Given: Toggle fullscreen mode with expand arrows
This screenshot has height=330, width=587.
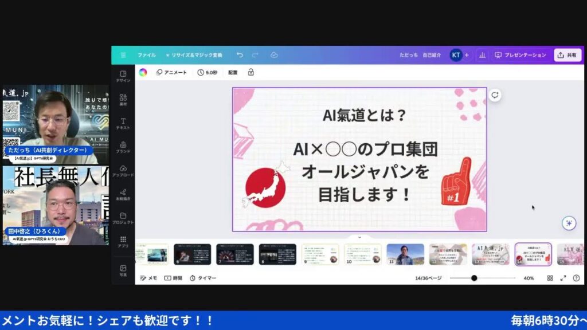Looking at the screenshot, I should pyautogui.click(x=563, y=278).
